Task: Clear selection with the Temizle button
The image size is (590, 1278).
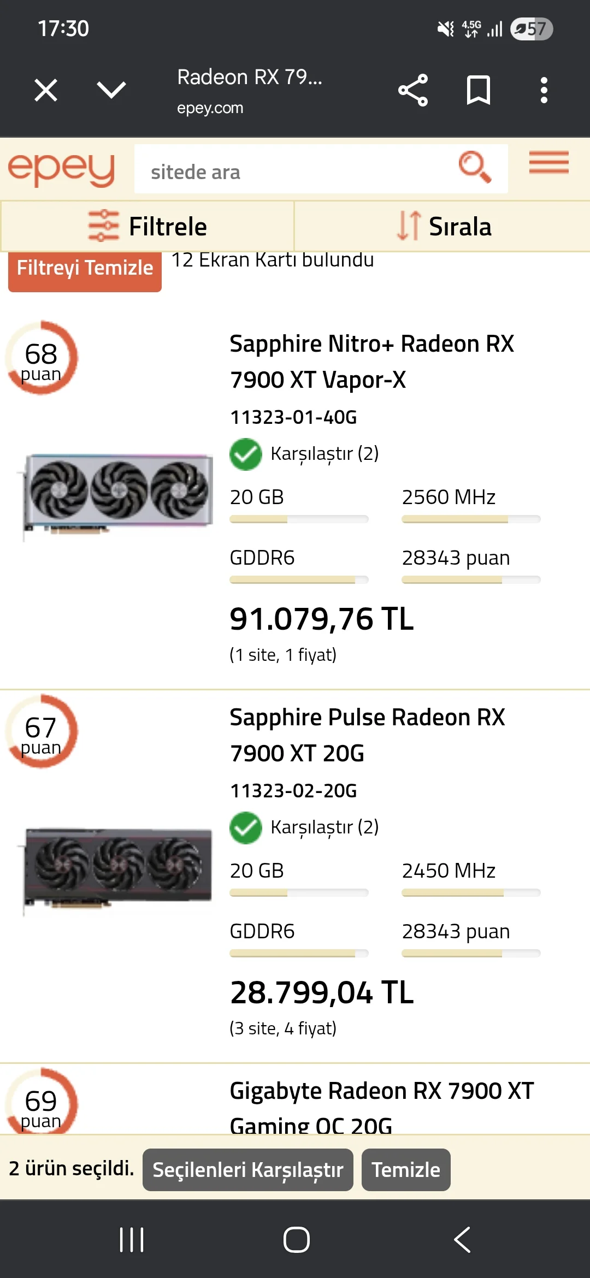Action: 405,1170
